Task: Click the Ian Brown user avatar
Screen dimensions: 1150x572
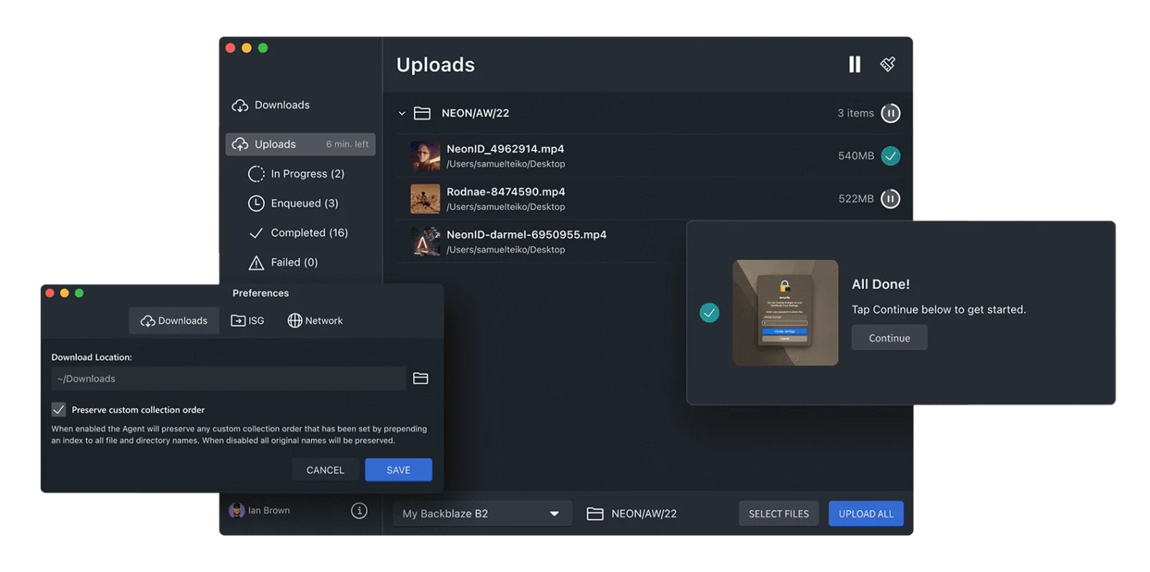Action: tap(236, 510)
